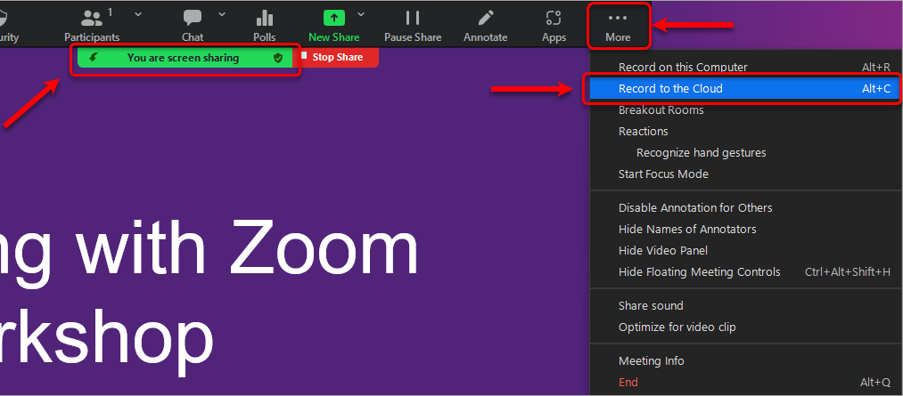Expand the Chat options arrow

coord(222,14)
